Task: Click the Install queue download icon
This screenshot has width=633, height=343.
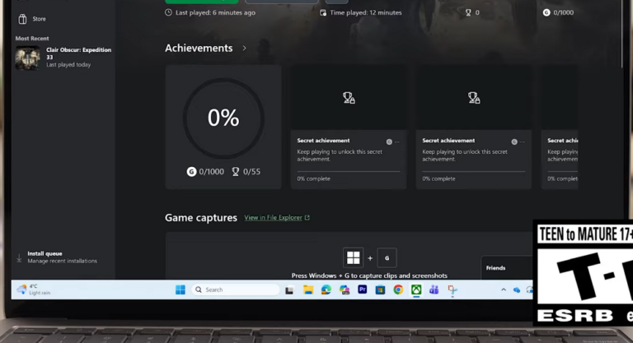Action: click(x=19, y=257)
